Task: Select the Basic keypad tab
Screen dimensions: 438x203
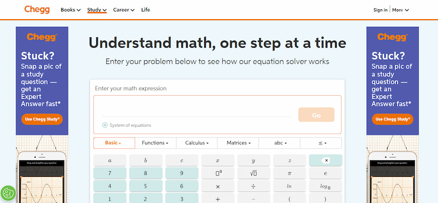Action: tap(114, 143)
